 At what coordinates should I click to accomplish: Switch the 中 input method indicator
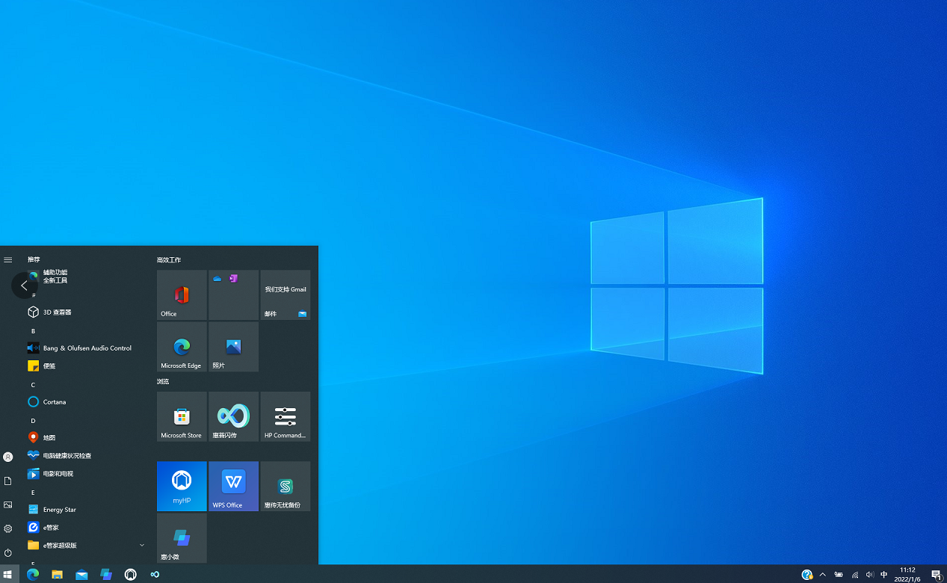884,575
